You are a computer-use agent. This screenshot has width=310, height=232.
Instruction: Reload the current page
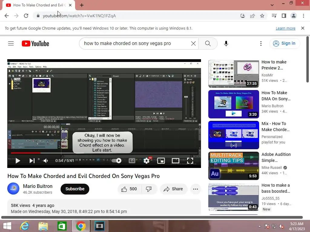pyautogui.click(x=26, y=16)
